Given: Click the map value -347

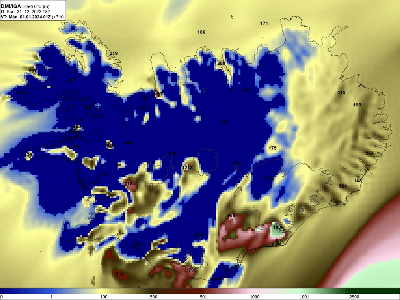Looking at the screenshot, I should (224, 122).
